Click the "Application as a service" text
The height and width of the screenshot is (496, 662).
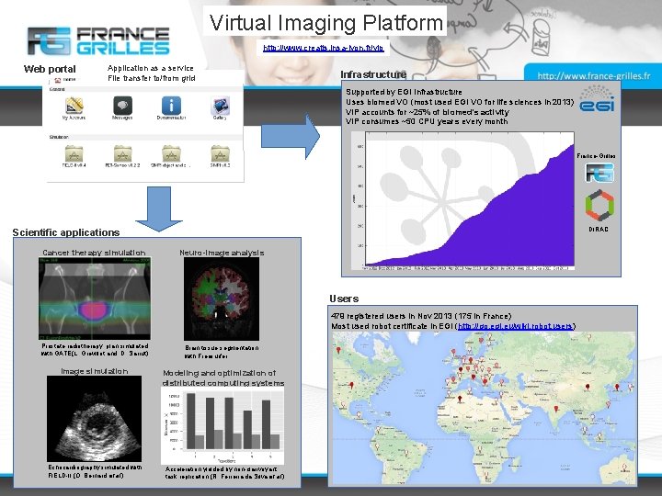(x=151, y=68)
